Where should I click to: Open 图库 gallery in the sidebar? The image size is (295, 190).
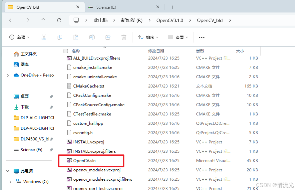tap(21, 65)
